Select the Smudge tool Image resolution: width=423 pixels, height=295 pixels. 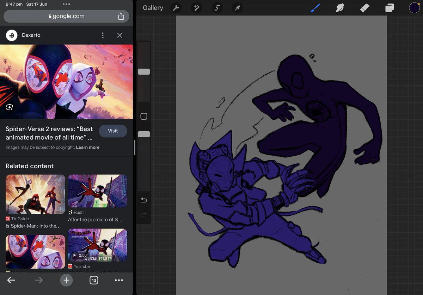click(340, 8)
